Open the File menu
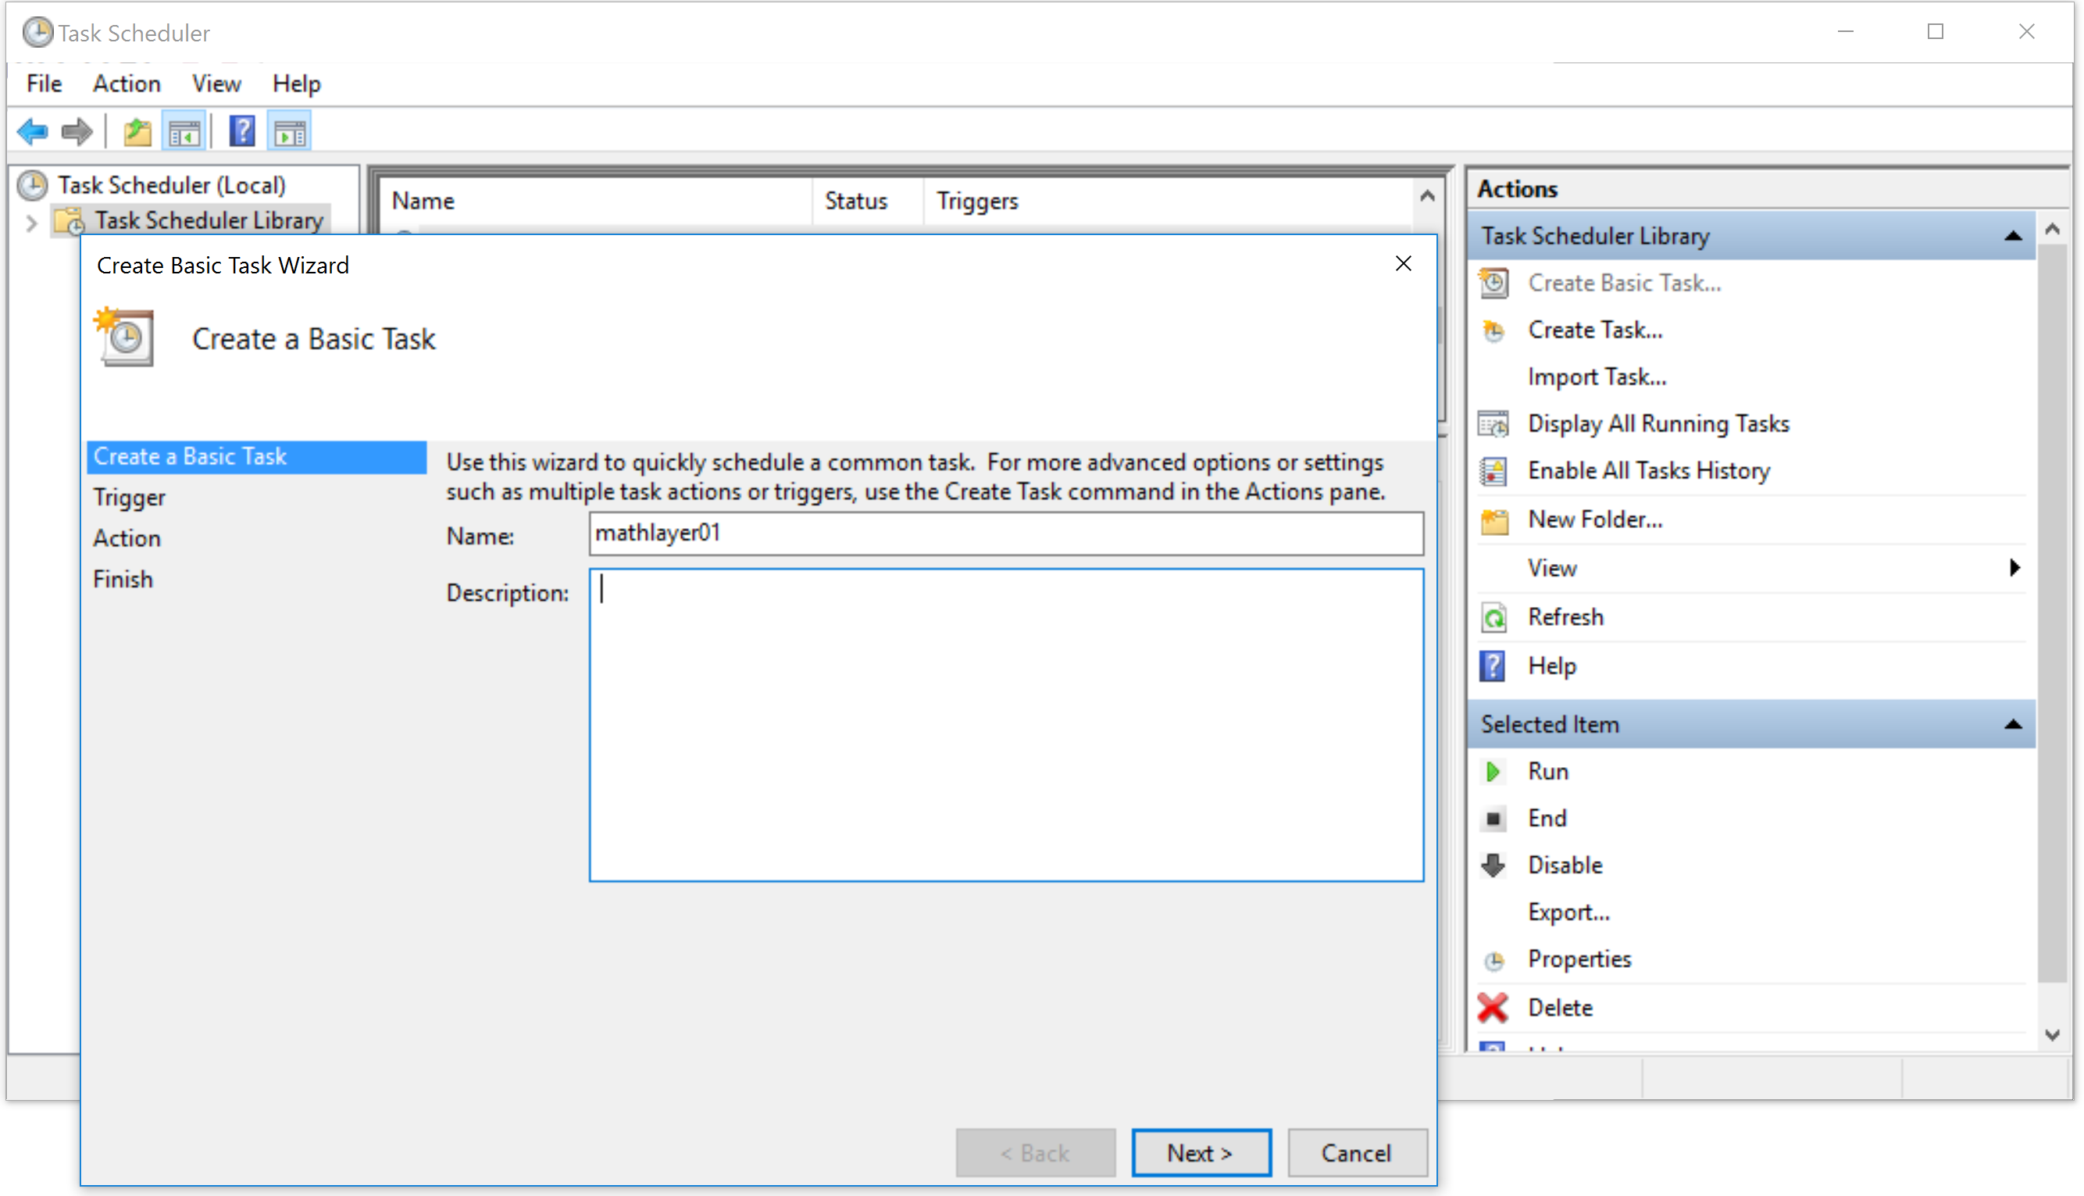2084x1196 pixels. click(x=44, y=84)
